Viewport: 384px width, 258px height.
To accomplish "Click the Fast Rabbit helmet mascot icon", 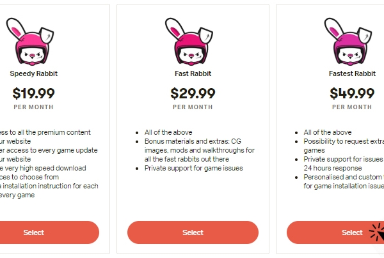I will coord(192,42).
